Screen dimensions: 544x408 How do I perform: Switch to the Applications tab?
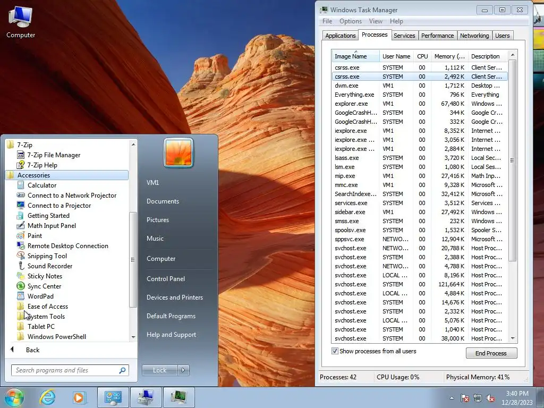341,36
